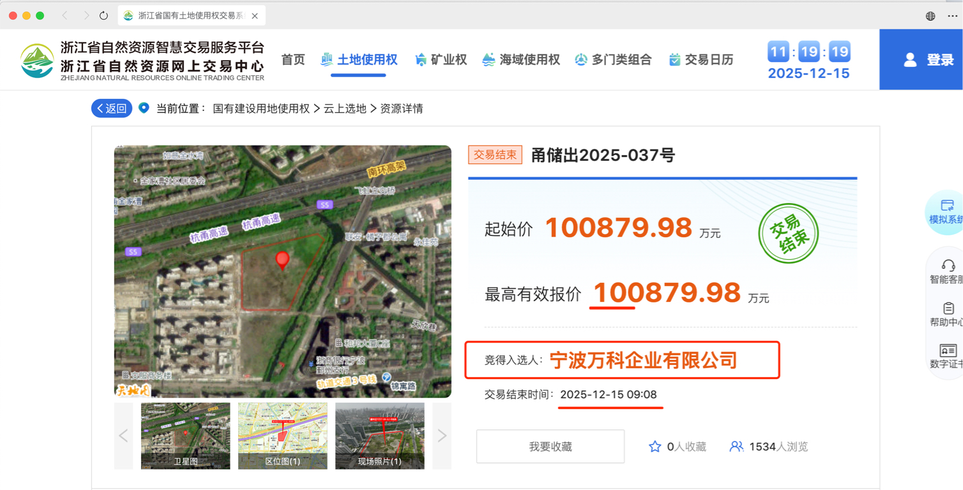Click the 资源详情 breadcrumb text
This screenshot has width=963, height=490.
[x=402, y=108]
